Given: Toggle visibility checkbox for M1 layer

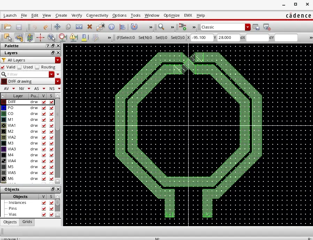Looking at the screenshot, I should pyautogui.click(x=44, y=119).
